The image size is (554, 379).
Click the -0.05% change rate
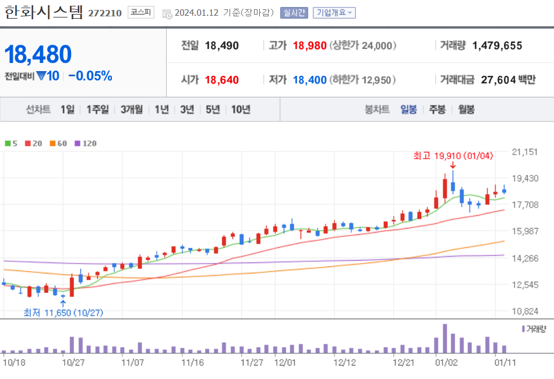(x=90, y=76)
